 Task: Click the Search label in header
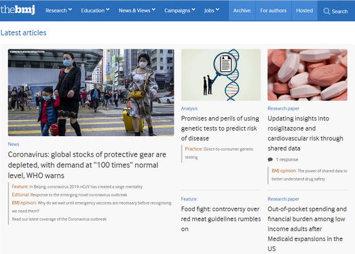click(x=339, y=12)
